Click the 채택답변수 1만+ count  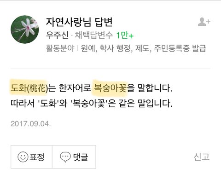pos(104,35)
